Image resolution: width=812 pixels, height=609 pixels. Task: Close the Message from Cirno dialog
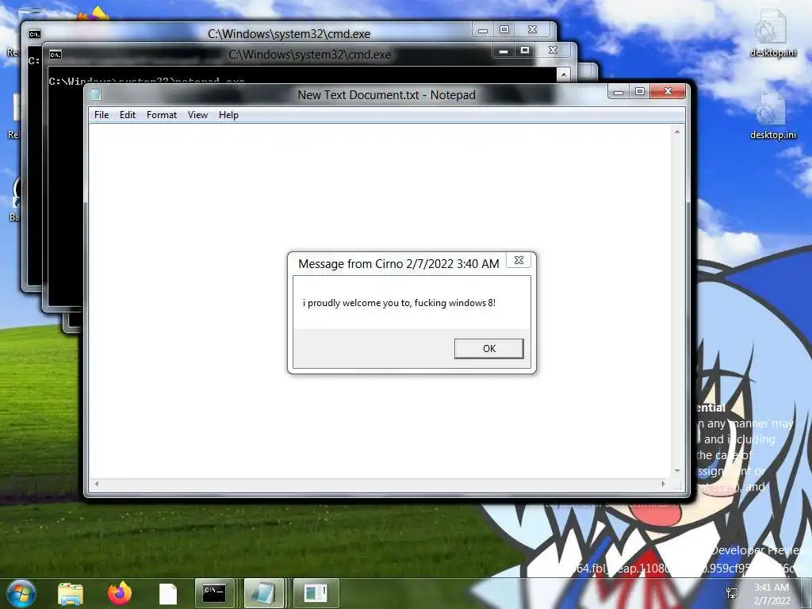point(519,260)
